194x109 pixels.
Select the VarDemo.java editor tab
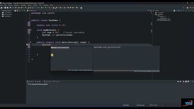(x=33, y=11)
